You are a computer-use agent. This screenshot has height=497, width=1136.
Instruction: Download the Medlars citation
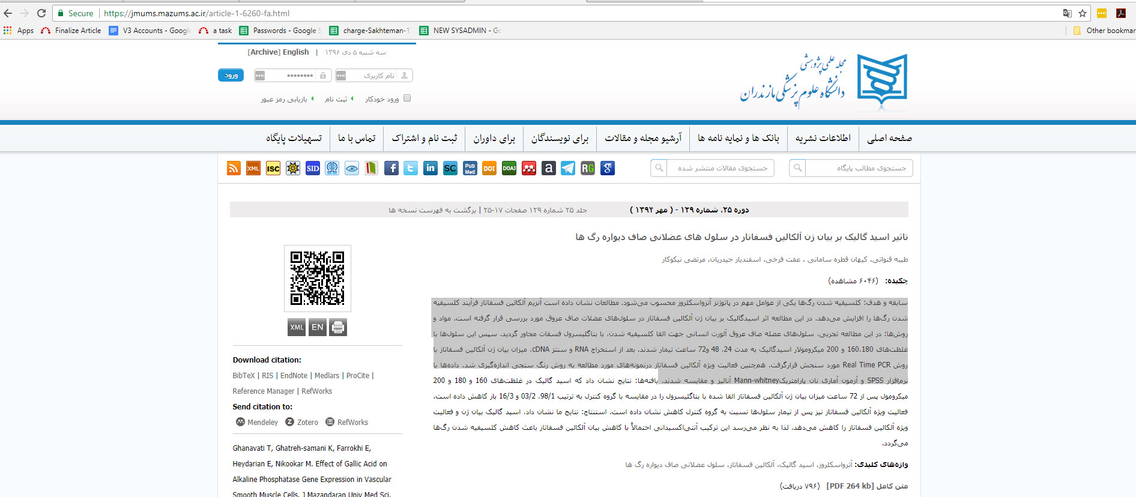pos(327,376)
